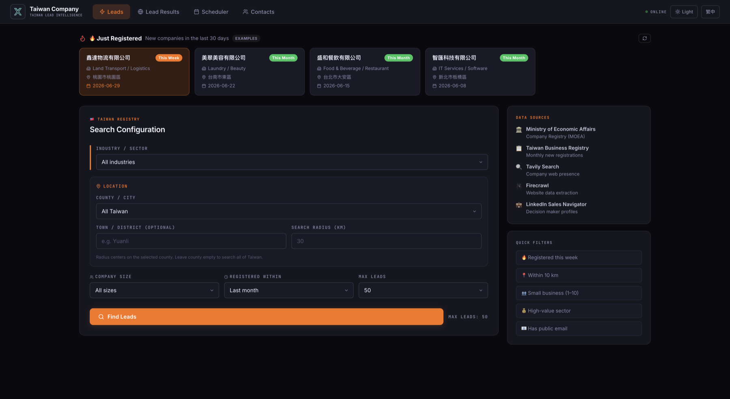Click the Ministry of Economic Affairs building icon

(x=519, y=130)
